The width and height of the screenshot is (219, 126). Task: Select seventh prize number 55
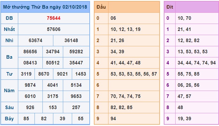80,119
